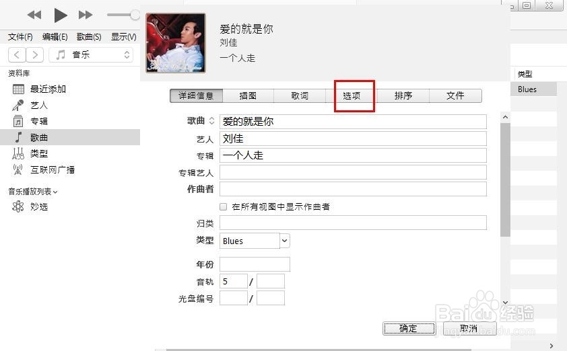Switch to the 文件 tab

tap(455, 95)
